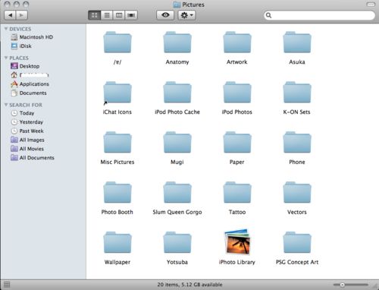Open the Action gear dropdown menu
379x290 pixels.
186,15
